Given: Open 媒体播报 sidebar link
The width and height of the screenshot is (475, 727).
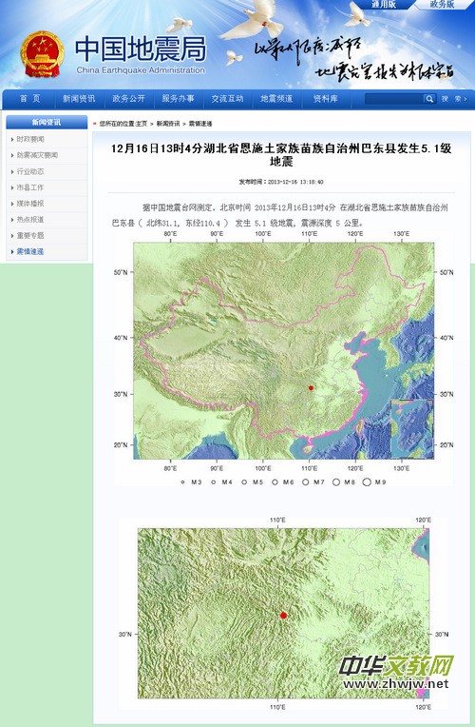Looking at the screenshot, I should 30,204.
